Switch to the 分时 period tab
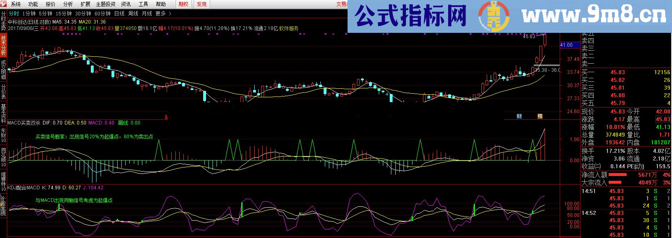The width and height of the screenshot is (672, 238). click(x=14, y=13)
